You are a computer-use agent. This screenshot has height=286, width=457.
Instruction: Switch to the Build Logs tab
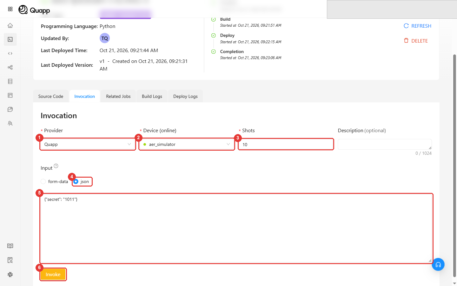(x=152, y=96)
